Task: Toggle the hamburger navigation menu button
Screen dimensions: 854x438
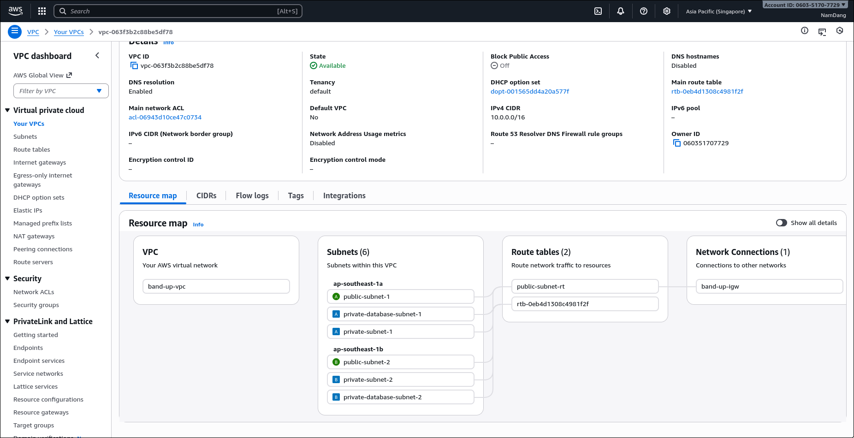Action: [15, 31]
